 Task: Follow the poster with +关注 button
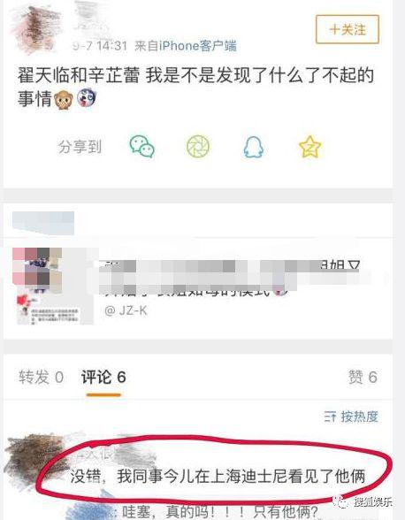[x=347, y=29]
